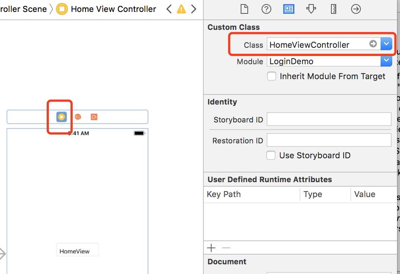Select the Identity inspector tab
The width and height of the screenshot is (400, 274).
(x=288, y=9)
